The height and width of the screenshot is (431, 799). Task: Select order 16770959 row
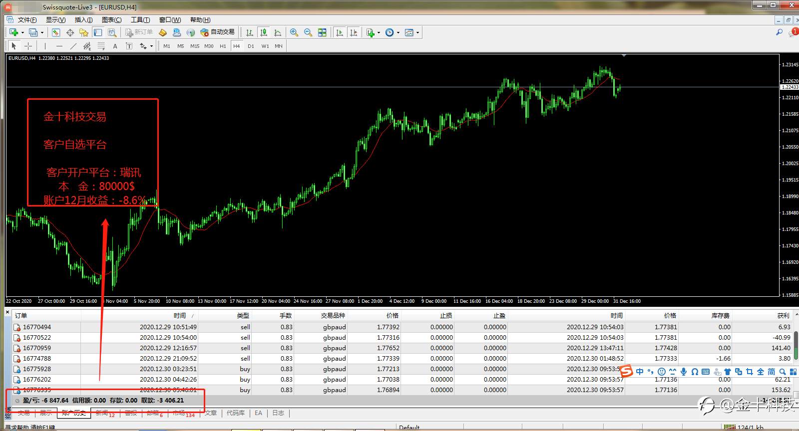402,348
